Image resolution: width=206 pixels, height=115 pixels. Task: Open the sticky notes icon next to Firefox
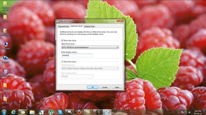pyautogui.click(x=88, y=112)
